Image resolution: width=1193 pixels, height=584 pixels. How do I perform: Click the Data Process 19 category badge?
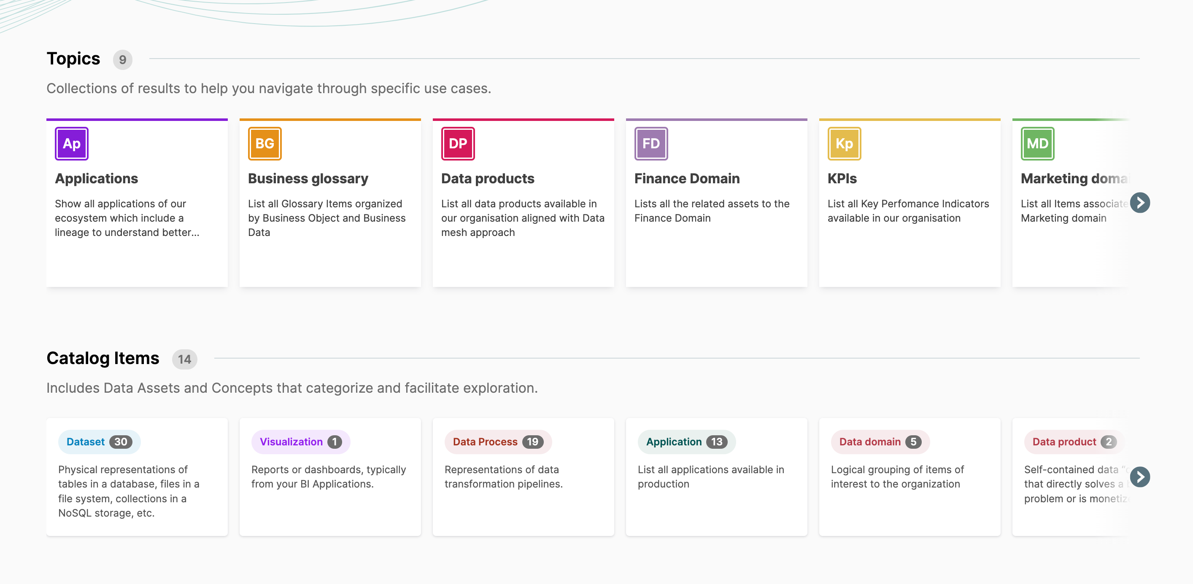[497, 442]
